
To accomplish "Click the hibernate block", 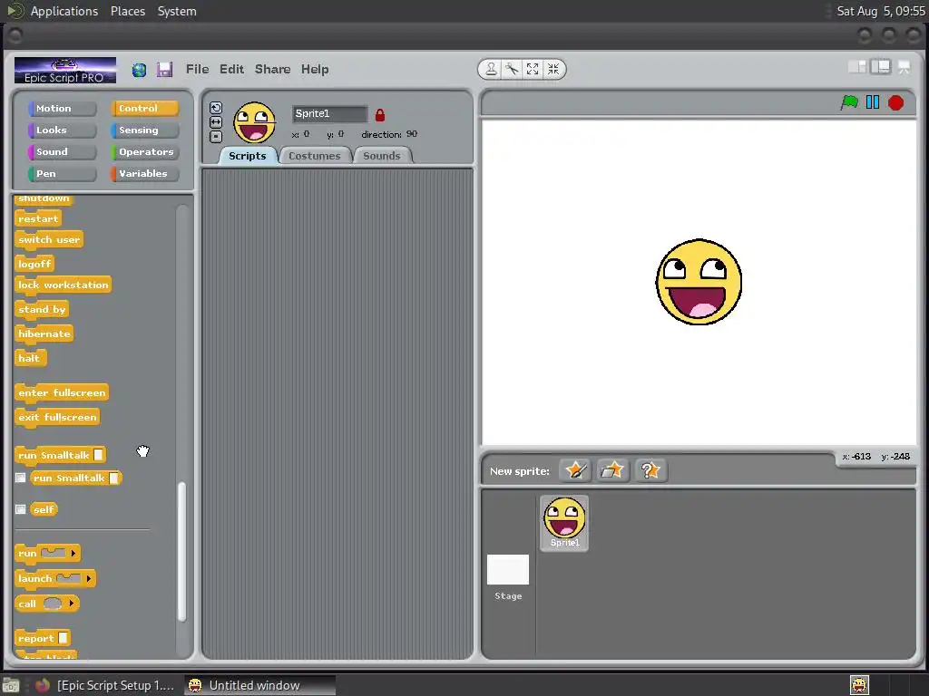I will coord(44,333).
